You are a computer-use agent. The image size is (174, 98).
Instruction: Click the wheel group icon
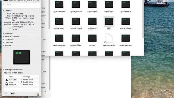[x=7, y=82]
